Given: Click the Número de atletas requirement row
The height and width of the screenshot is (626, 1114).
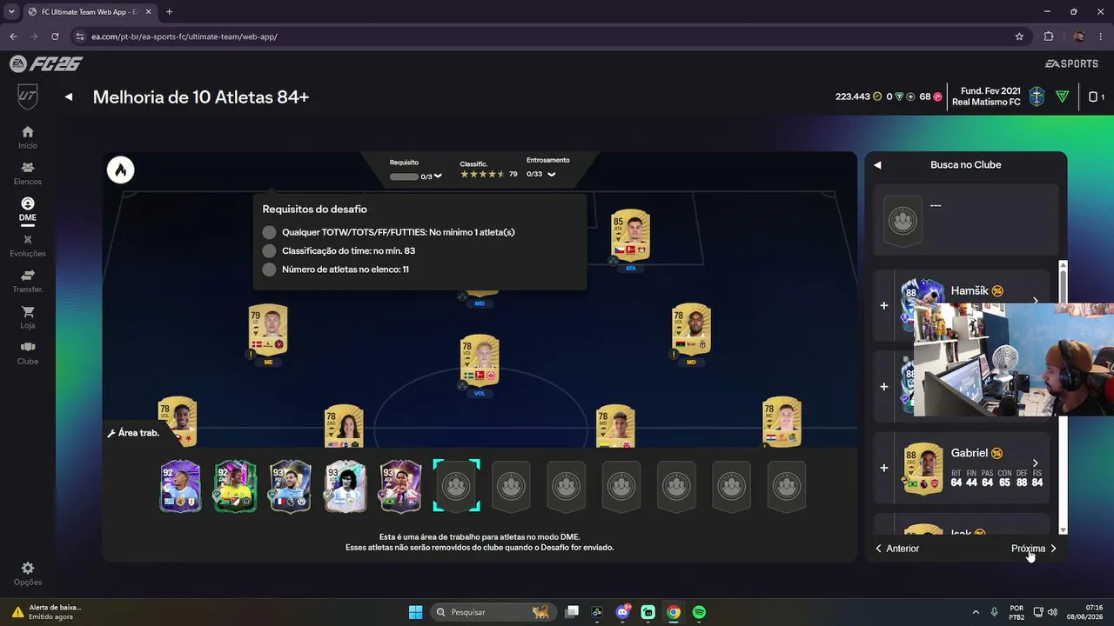Looking at the screenshot, I should (x=335, y=270).
